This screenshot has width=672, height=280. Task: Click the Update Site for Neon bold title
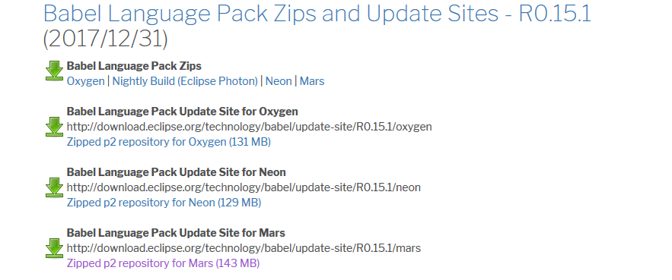tap(177, 172)
